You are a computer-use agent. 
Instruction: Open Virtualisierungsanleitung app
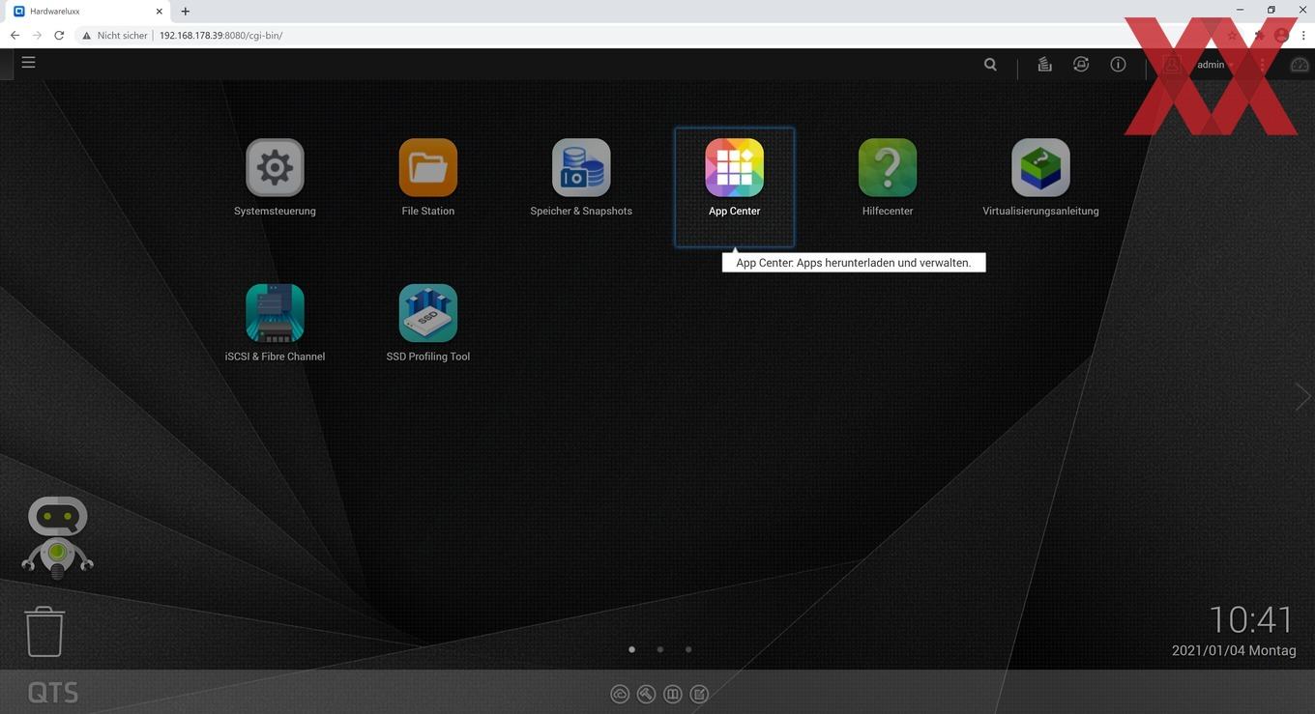(1040, 168)
